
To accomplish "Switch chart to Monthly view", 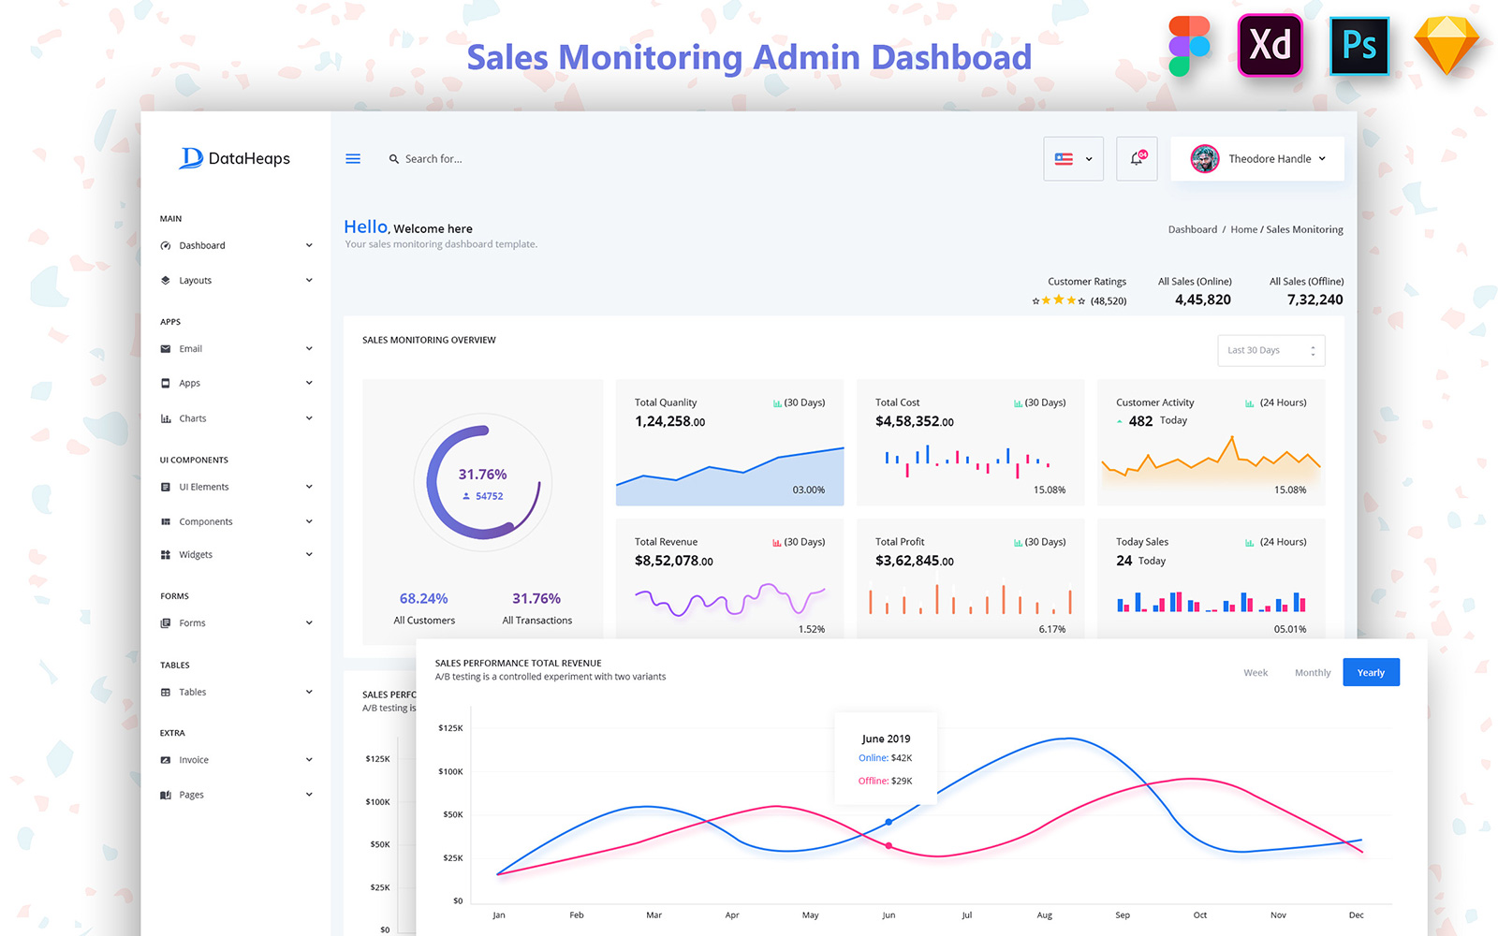I will (1312, 672).
